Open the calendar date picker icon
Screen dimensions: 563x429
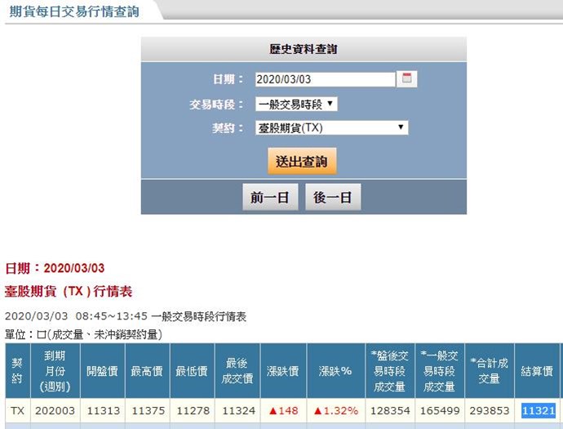pyautogui.click(x=407, y=79)
